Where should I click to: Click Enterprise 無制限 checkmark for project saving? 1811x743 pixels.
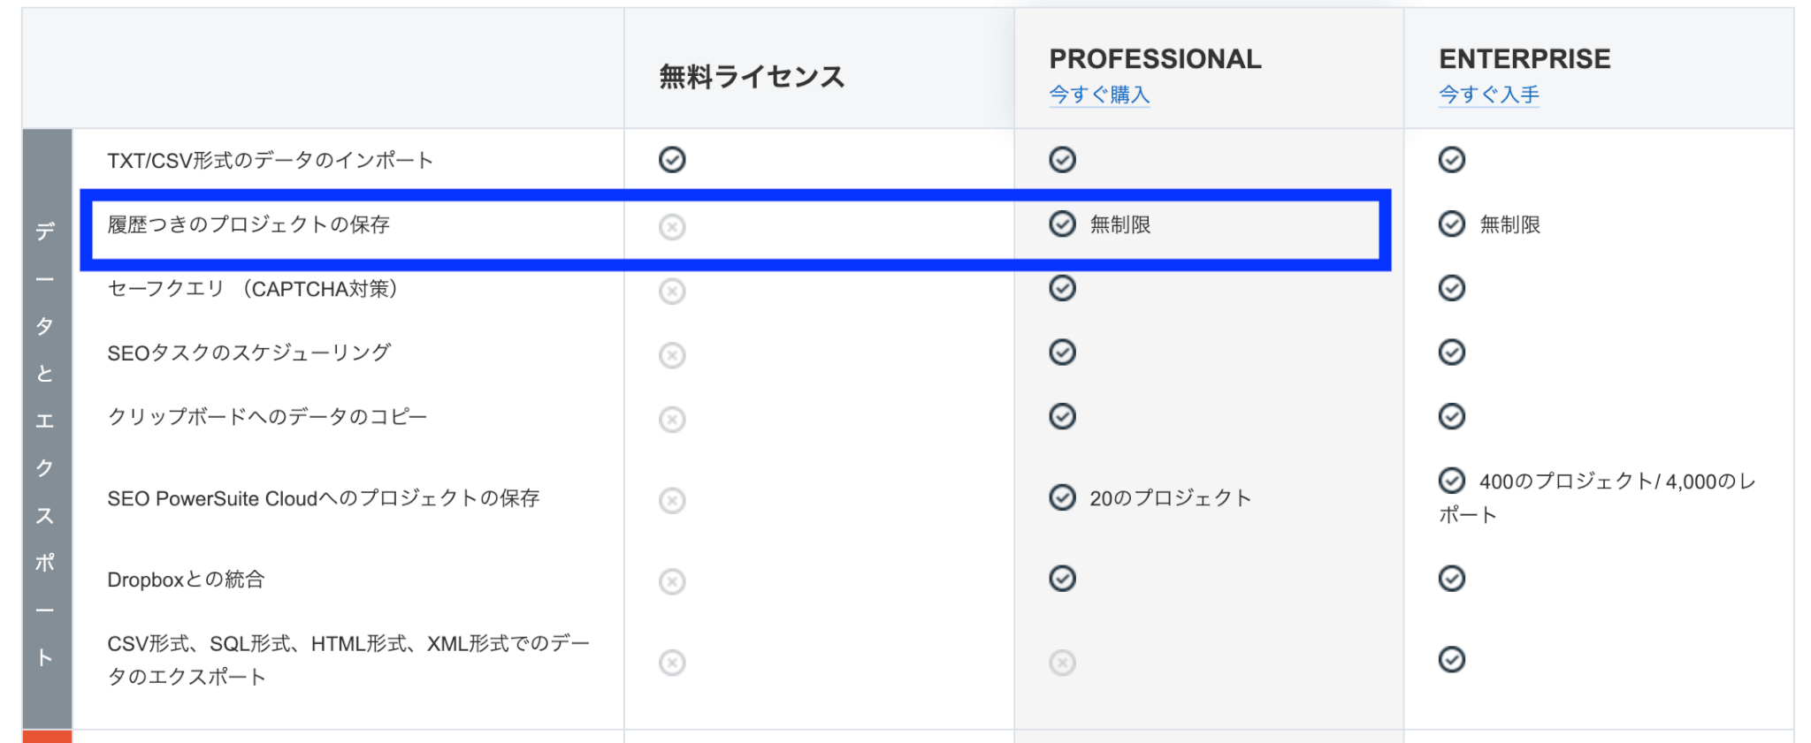click(x=1452, y=224)
